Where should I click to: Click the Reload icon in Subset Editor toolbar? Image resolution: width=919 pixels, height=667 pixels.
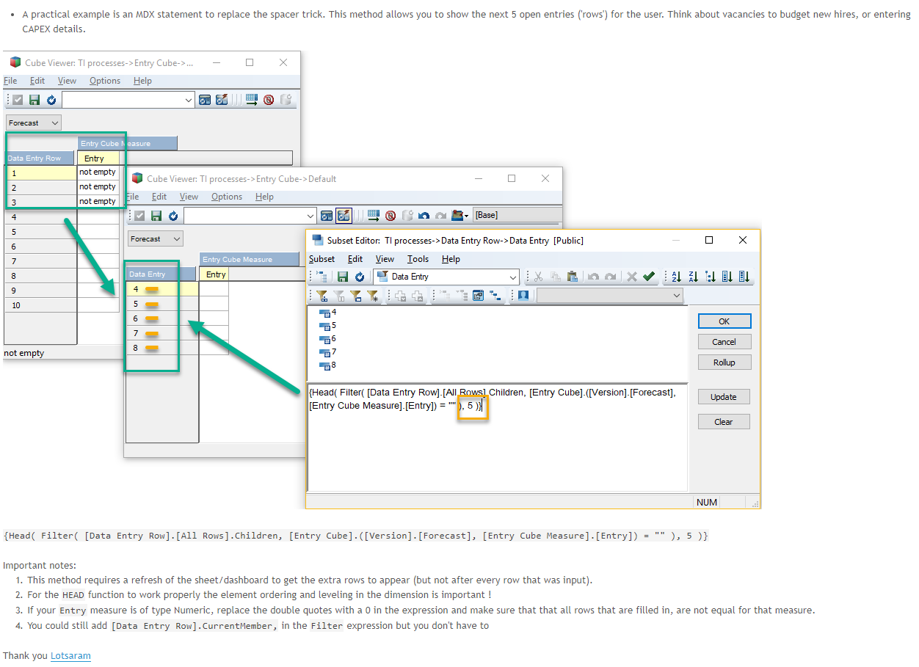tap(360, 277)
